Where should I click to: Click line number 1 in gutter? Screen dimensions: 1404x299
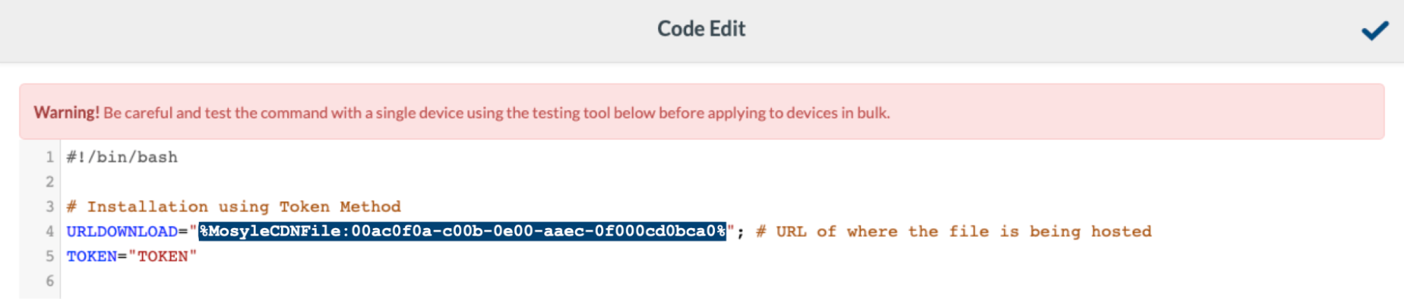click(x=50, y=157)
